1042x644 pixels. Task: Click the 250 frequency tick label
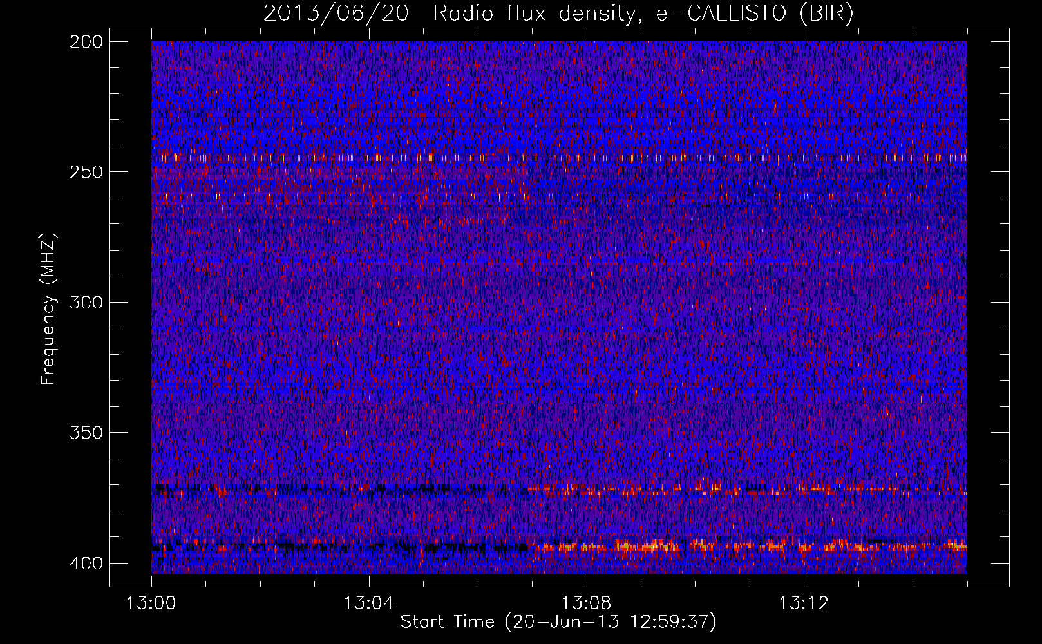86,172
